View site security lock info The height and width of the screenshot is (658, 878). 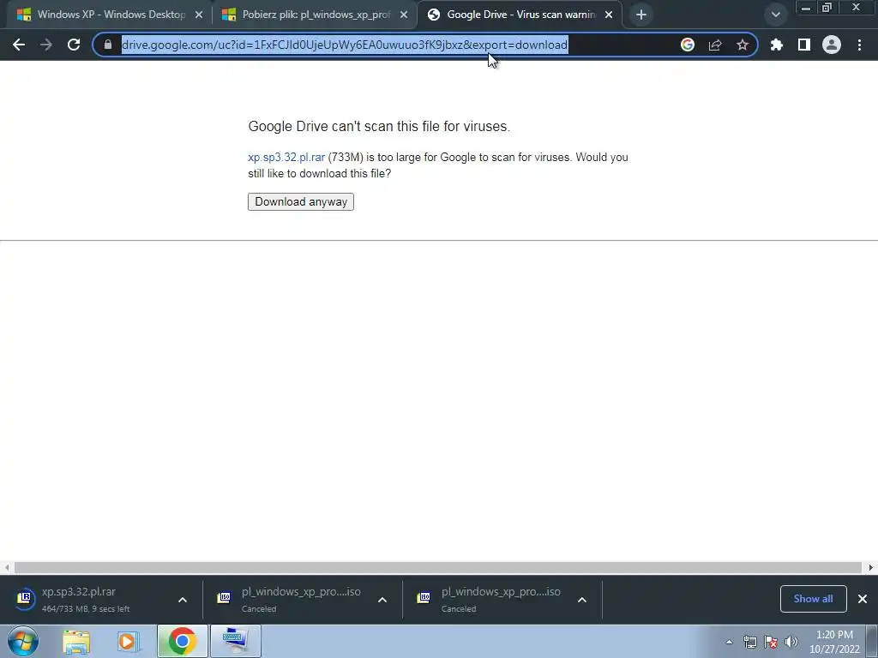(x=107, y=45)
